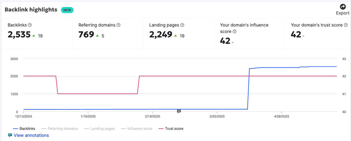Click the NEW badge beside Backlink highlights

tap(67, 10)
